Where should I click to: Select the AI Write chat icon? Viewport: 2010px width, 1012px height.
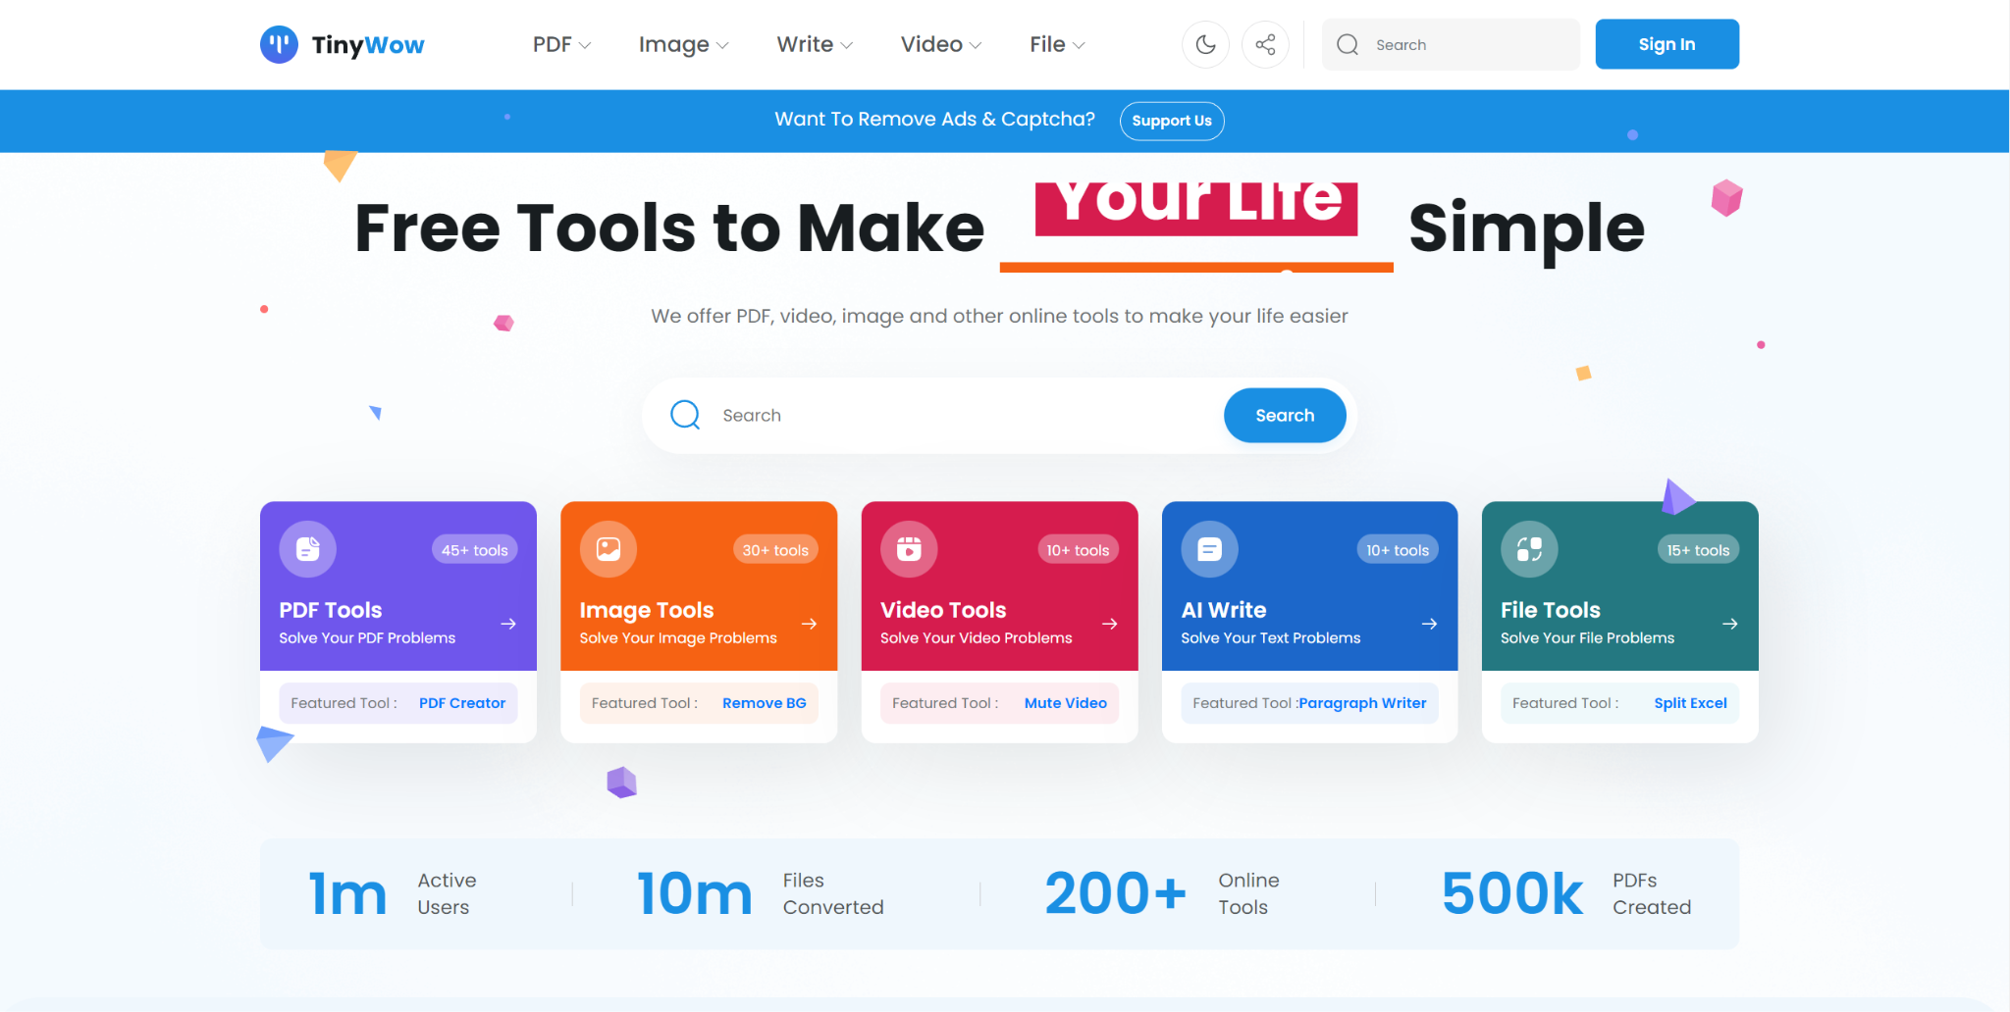point(1208,549)
